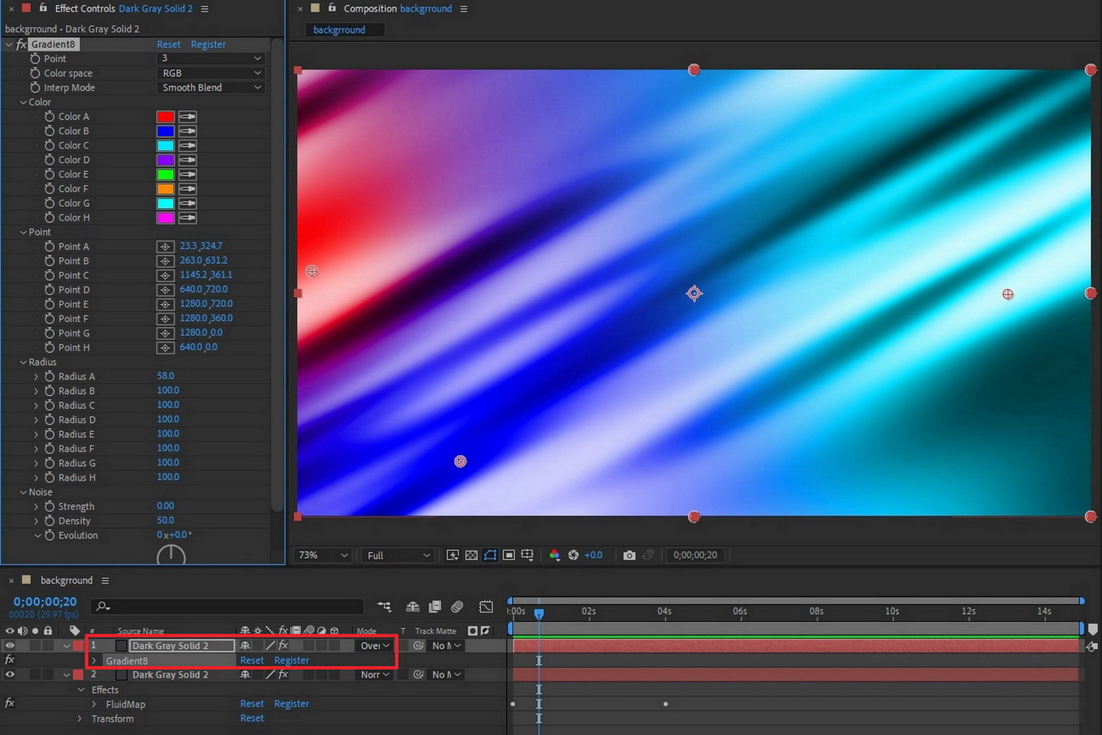Collapse the Color group in Effect Controls
This screenshot has height=735, width=1102.
click(x=23, y=102)
